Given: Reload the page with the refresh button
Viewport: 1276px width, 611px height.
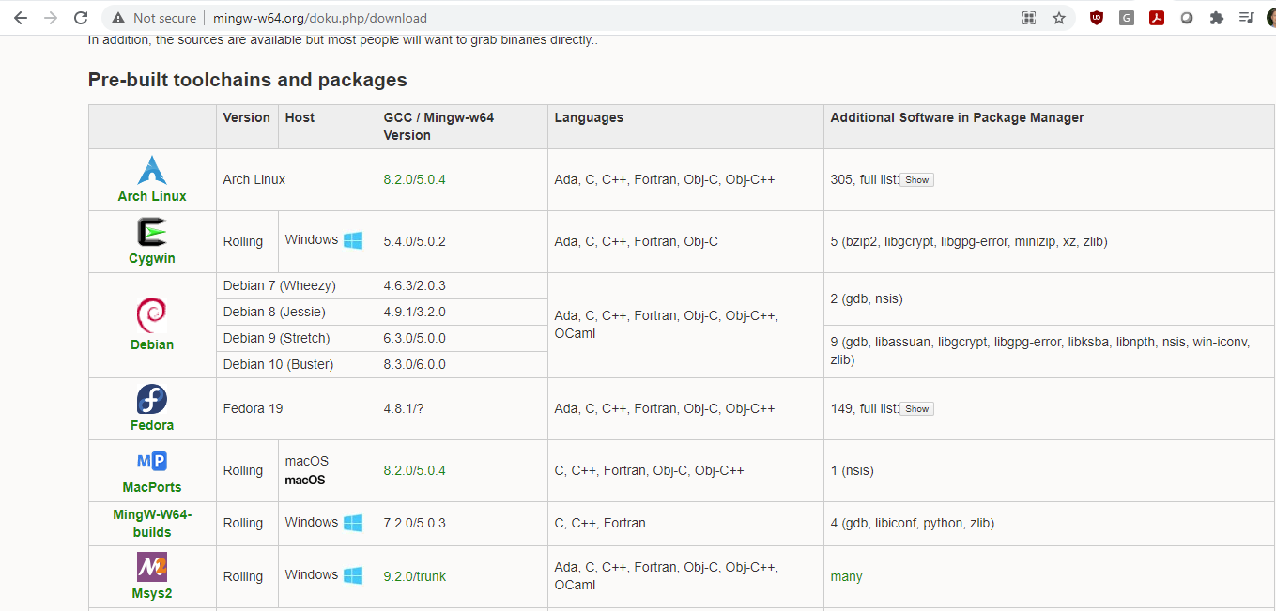Looking at the screenshot, I should click(81, 18).
